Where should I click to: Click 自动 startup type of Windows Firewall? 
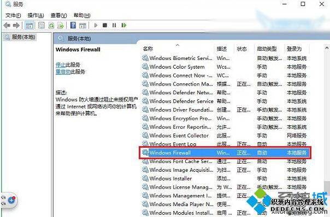point(262,153)
